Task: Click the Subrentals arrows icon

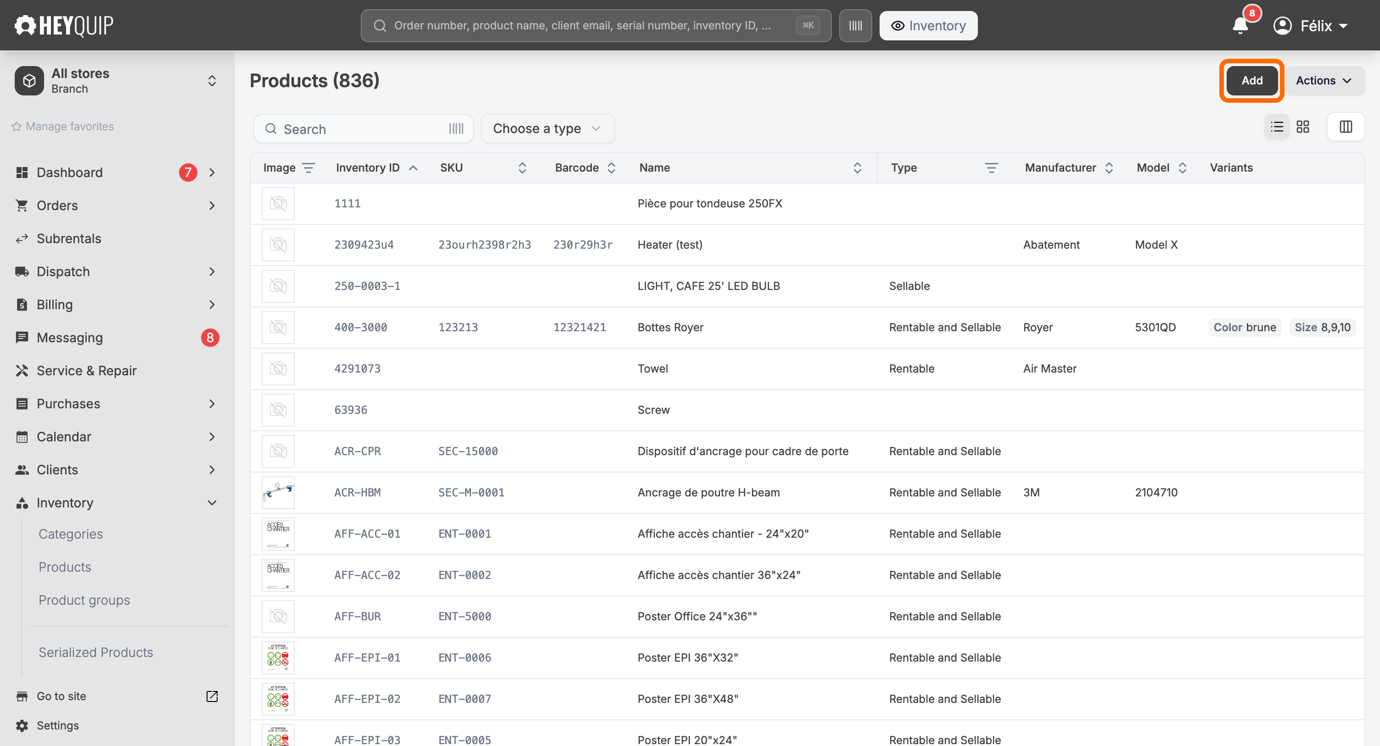Action: click(22, 239)
